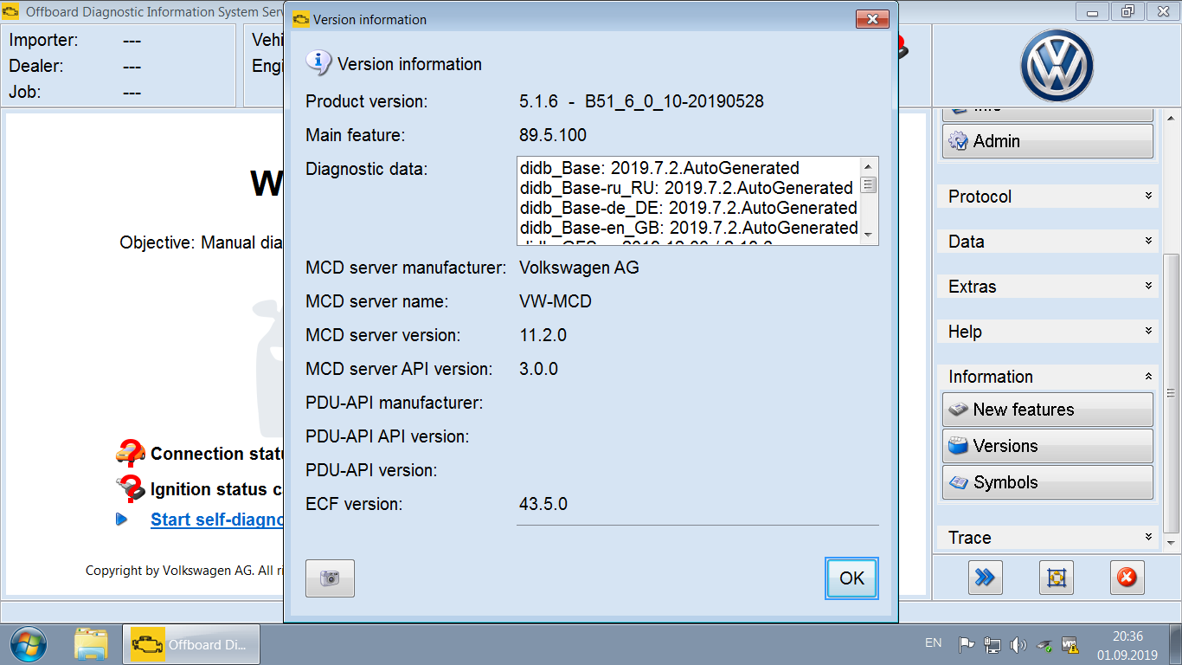
Task: Click the Connection status car icon
Action: pos(130,453)
